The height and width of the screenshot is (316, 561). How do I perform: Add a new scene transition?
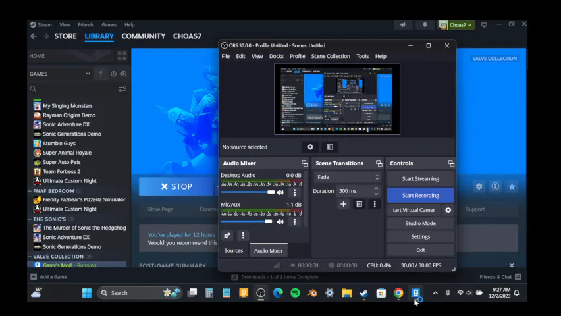344,204
